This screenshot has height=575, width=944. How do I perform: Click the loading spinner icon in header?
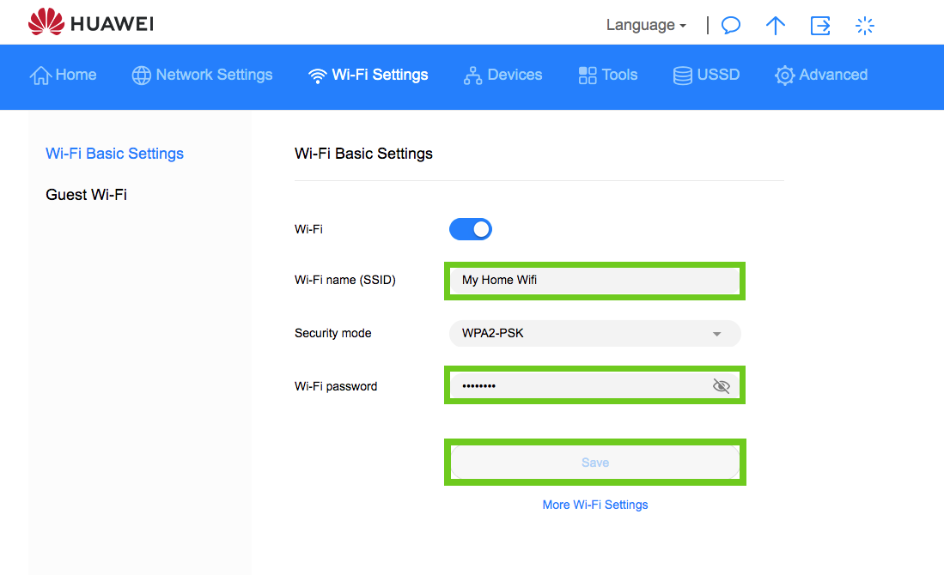point(865,26)
